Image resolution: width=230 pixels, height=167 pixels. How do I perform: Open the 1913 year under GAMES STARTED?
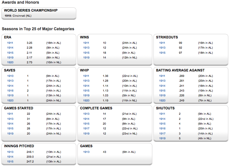(x=10, y=119)
